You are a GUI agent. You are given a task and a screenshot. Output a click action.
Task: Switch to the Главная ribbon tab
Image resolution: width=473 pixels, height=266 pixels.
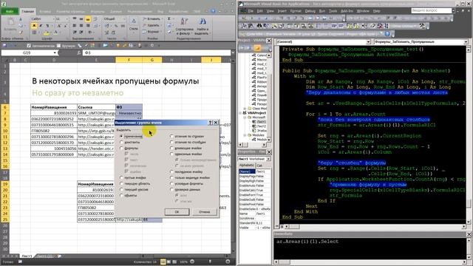[28, 12]
